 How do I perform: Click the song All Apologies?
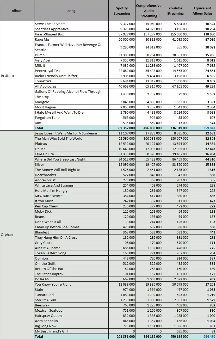(71, 86)
